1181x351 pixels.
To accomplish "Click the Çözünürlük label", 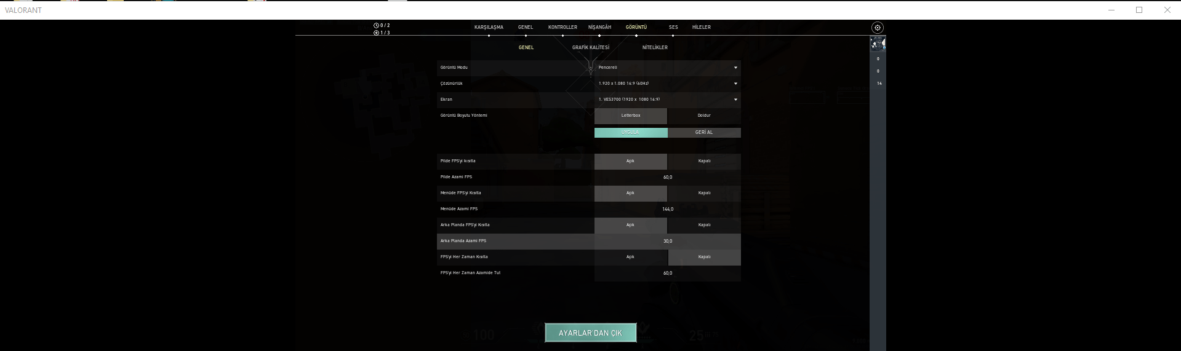I will (x=452, y=84).
